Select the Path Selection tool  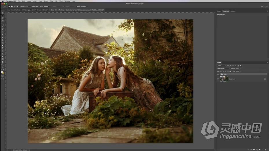coord(3,56)
